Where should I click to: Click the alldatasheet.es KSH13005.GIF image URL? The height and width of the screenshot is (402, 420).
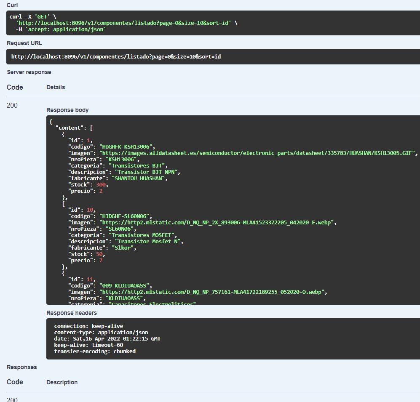(x=257, y=153)
